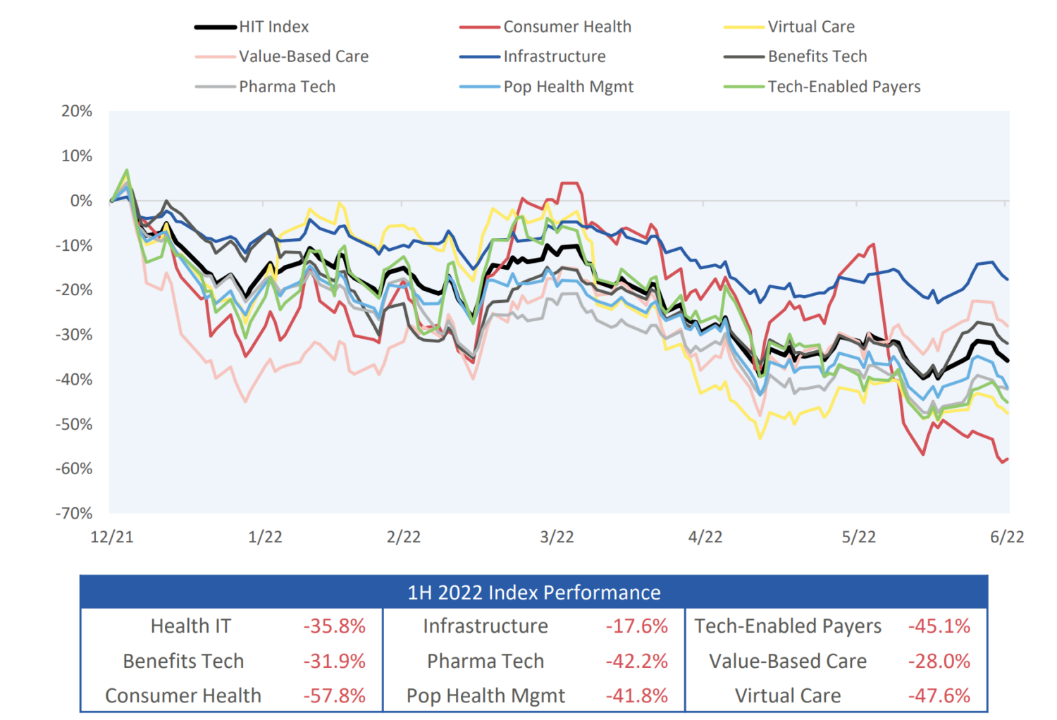The width and height of the screenshot is (1057, 720).
Task: Select the Virtual Care -47.6% value
Action: coord(939,696)
